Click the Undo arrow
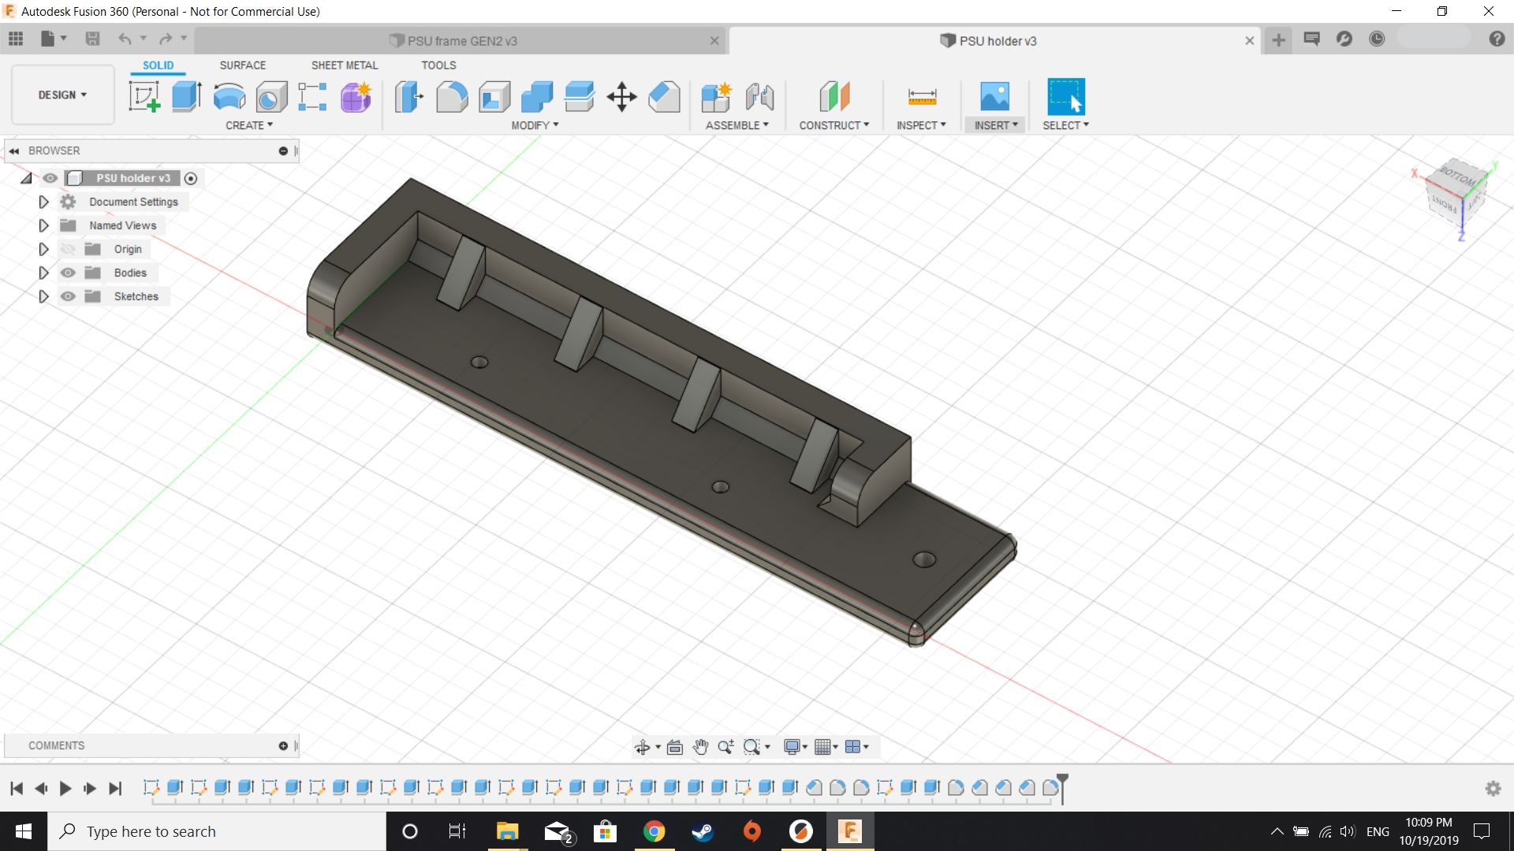Screen dimensions: 1514x851 click(x=125, y=39)
